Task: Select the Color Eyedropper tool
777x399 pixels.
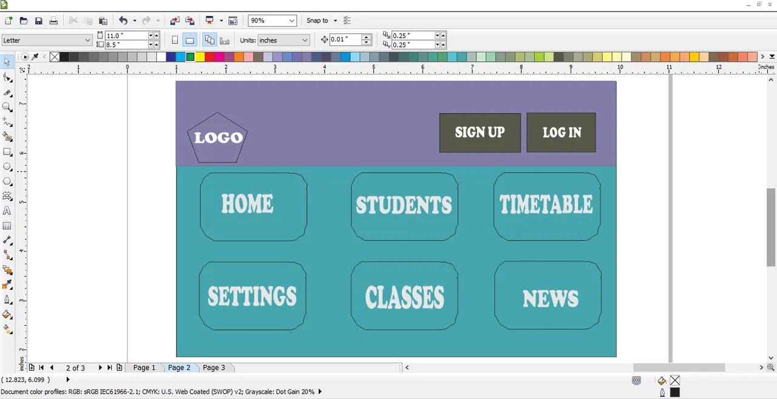Action: click(7, 285)
